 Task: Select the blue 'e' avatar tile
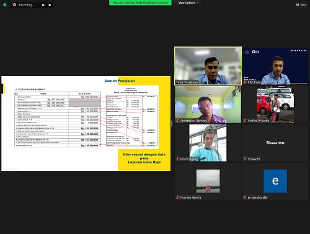pos(275,181)
